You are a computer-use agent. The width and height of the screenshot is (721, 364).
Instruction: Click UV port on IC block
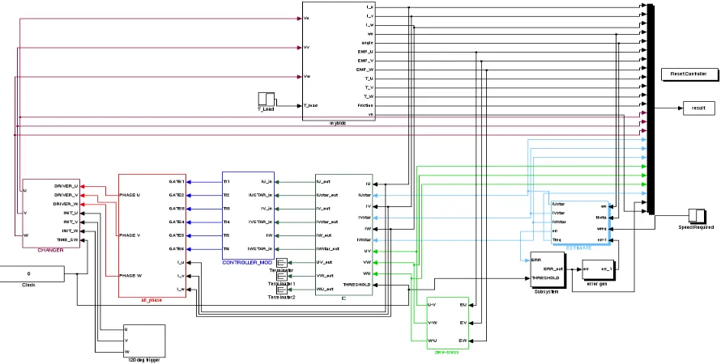367,251
